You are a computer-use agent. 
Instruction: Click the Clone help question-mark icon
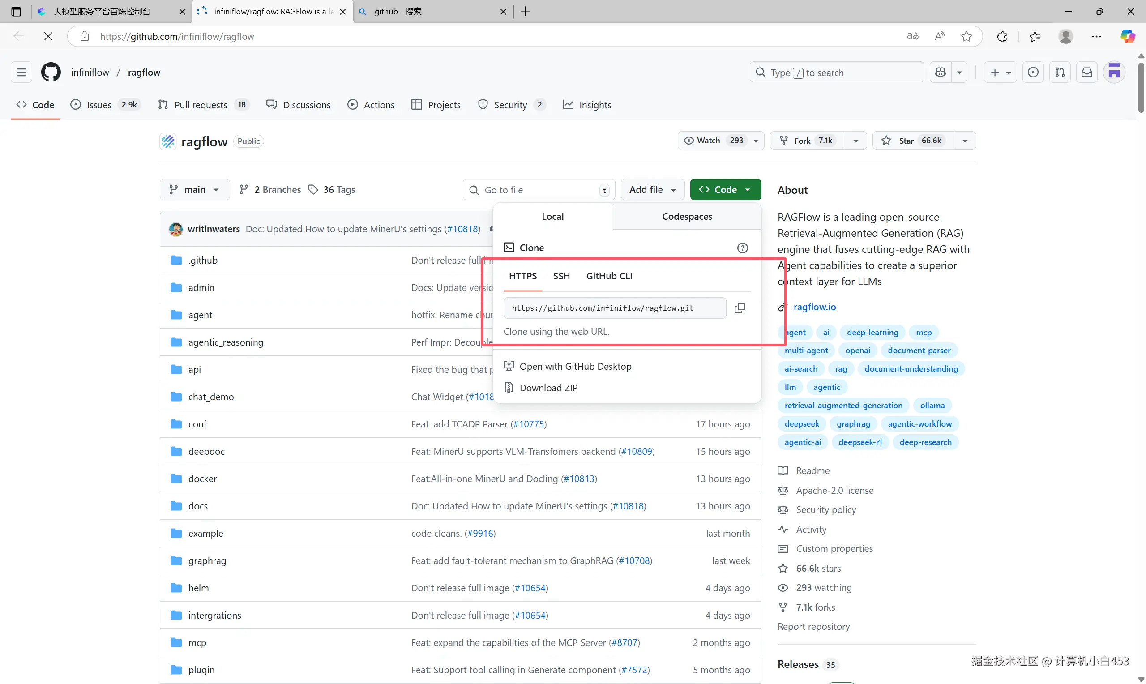[x=742, y=248]
